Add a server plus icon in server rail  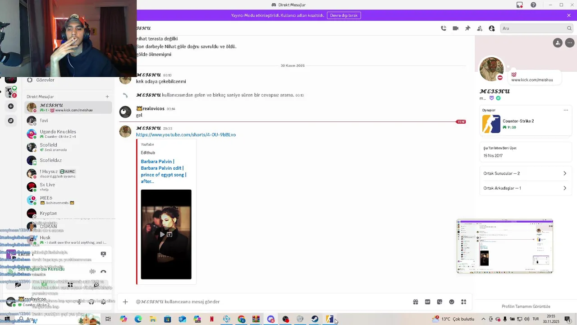pyautogui.click(x=11, y=107)
